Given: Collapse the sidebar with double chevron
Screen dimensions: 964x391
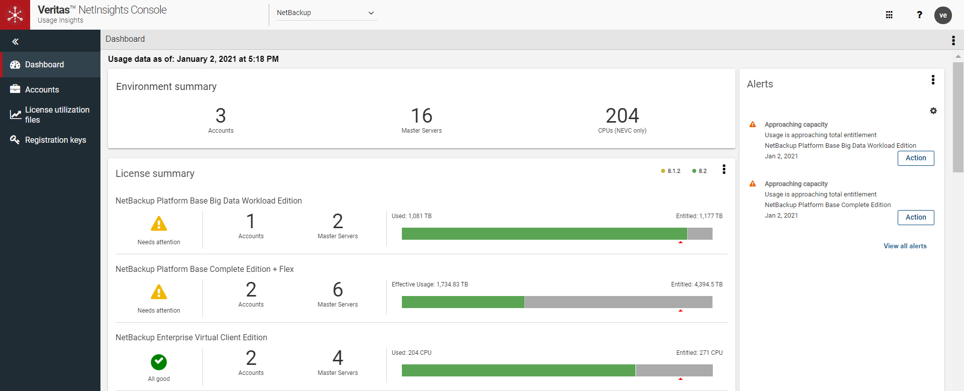Looking at the screenshot, I should click(x=15, y=42).
